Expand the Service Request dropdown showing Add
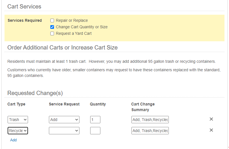Viewport: 229px width, 149px height. tap(64, 120)
